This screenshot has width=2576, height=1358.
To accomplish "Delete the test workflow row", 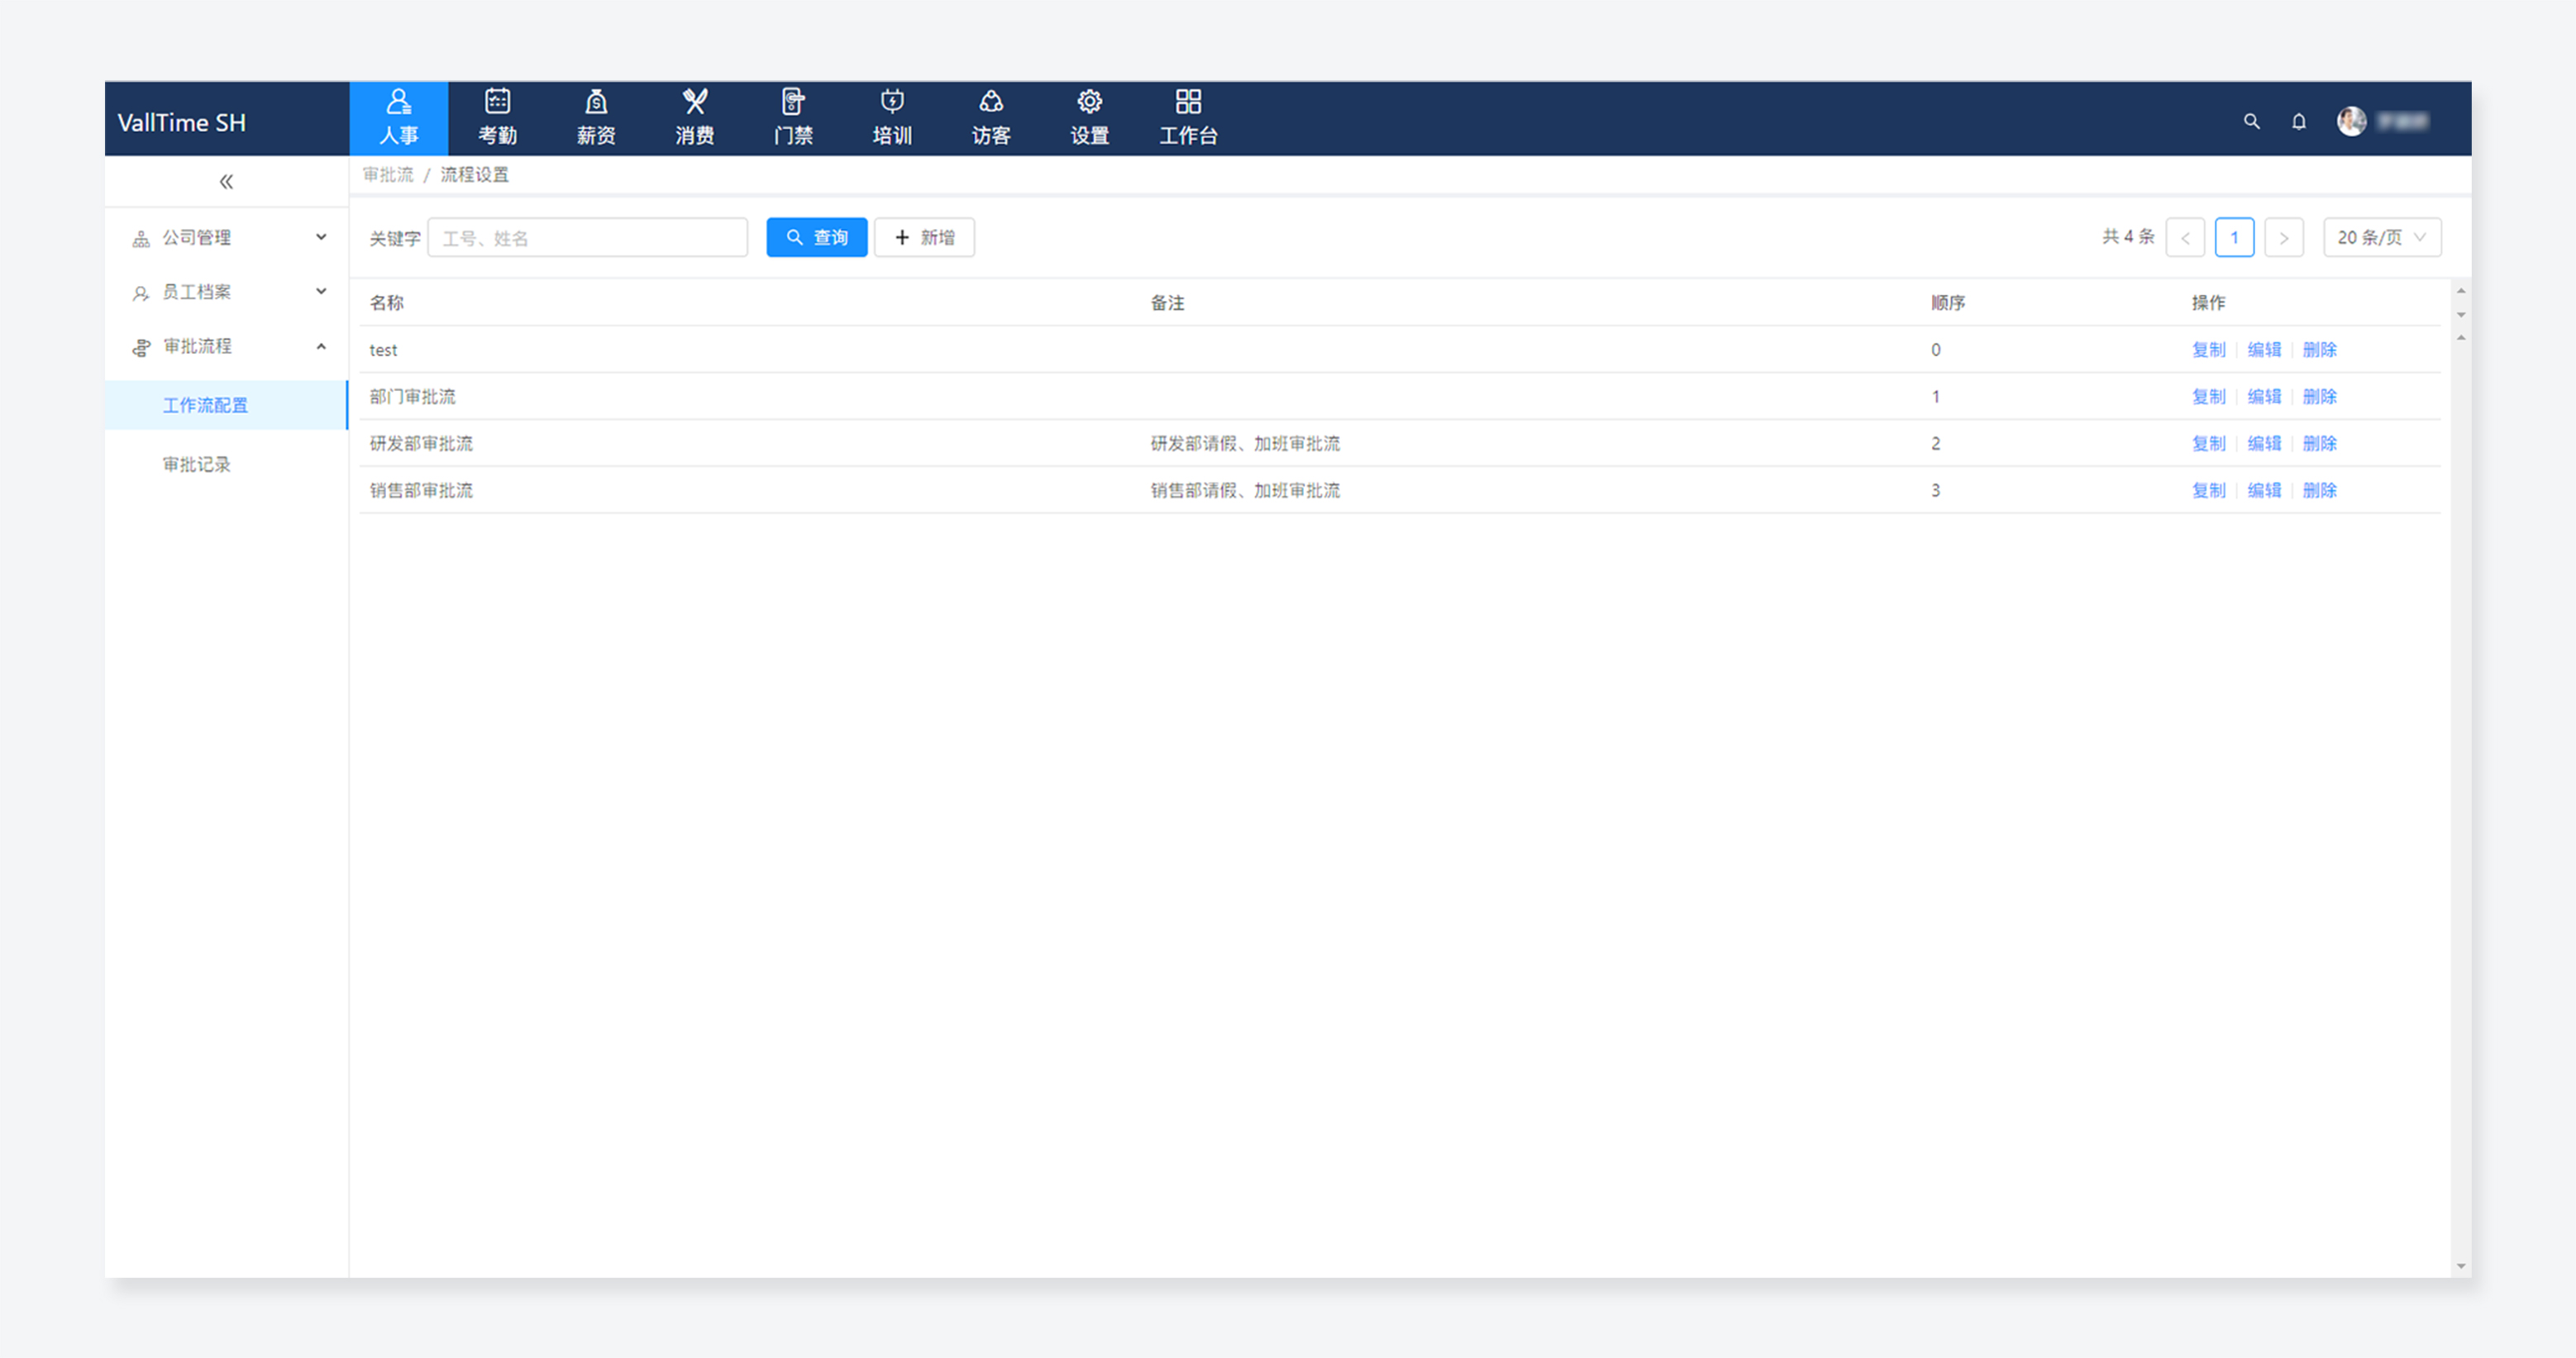I will 2319,350.
